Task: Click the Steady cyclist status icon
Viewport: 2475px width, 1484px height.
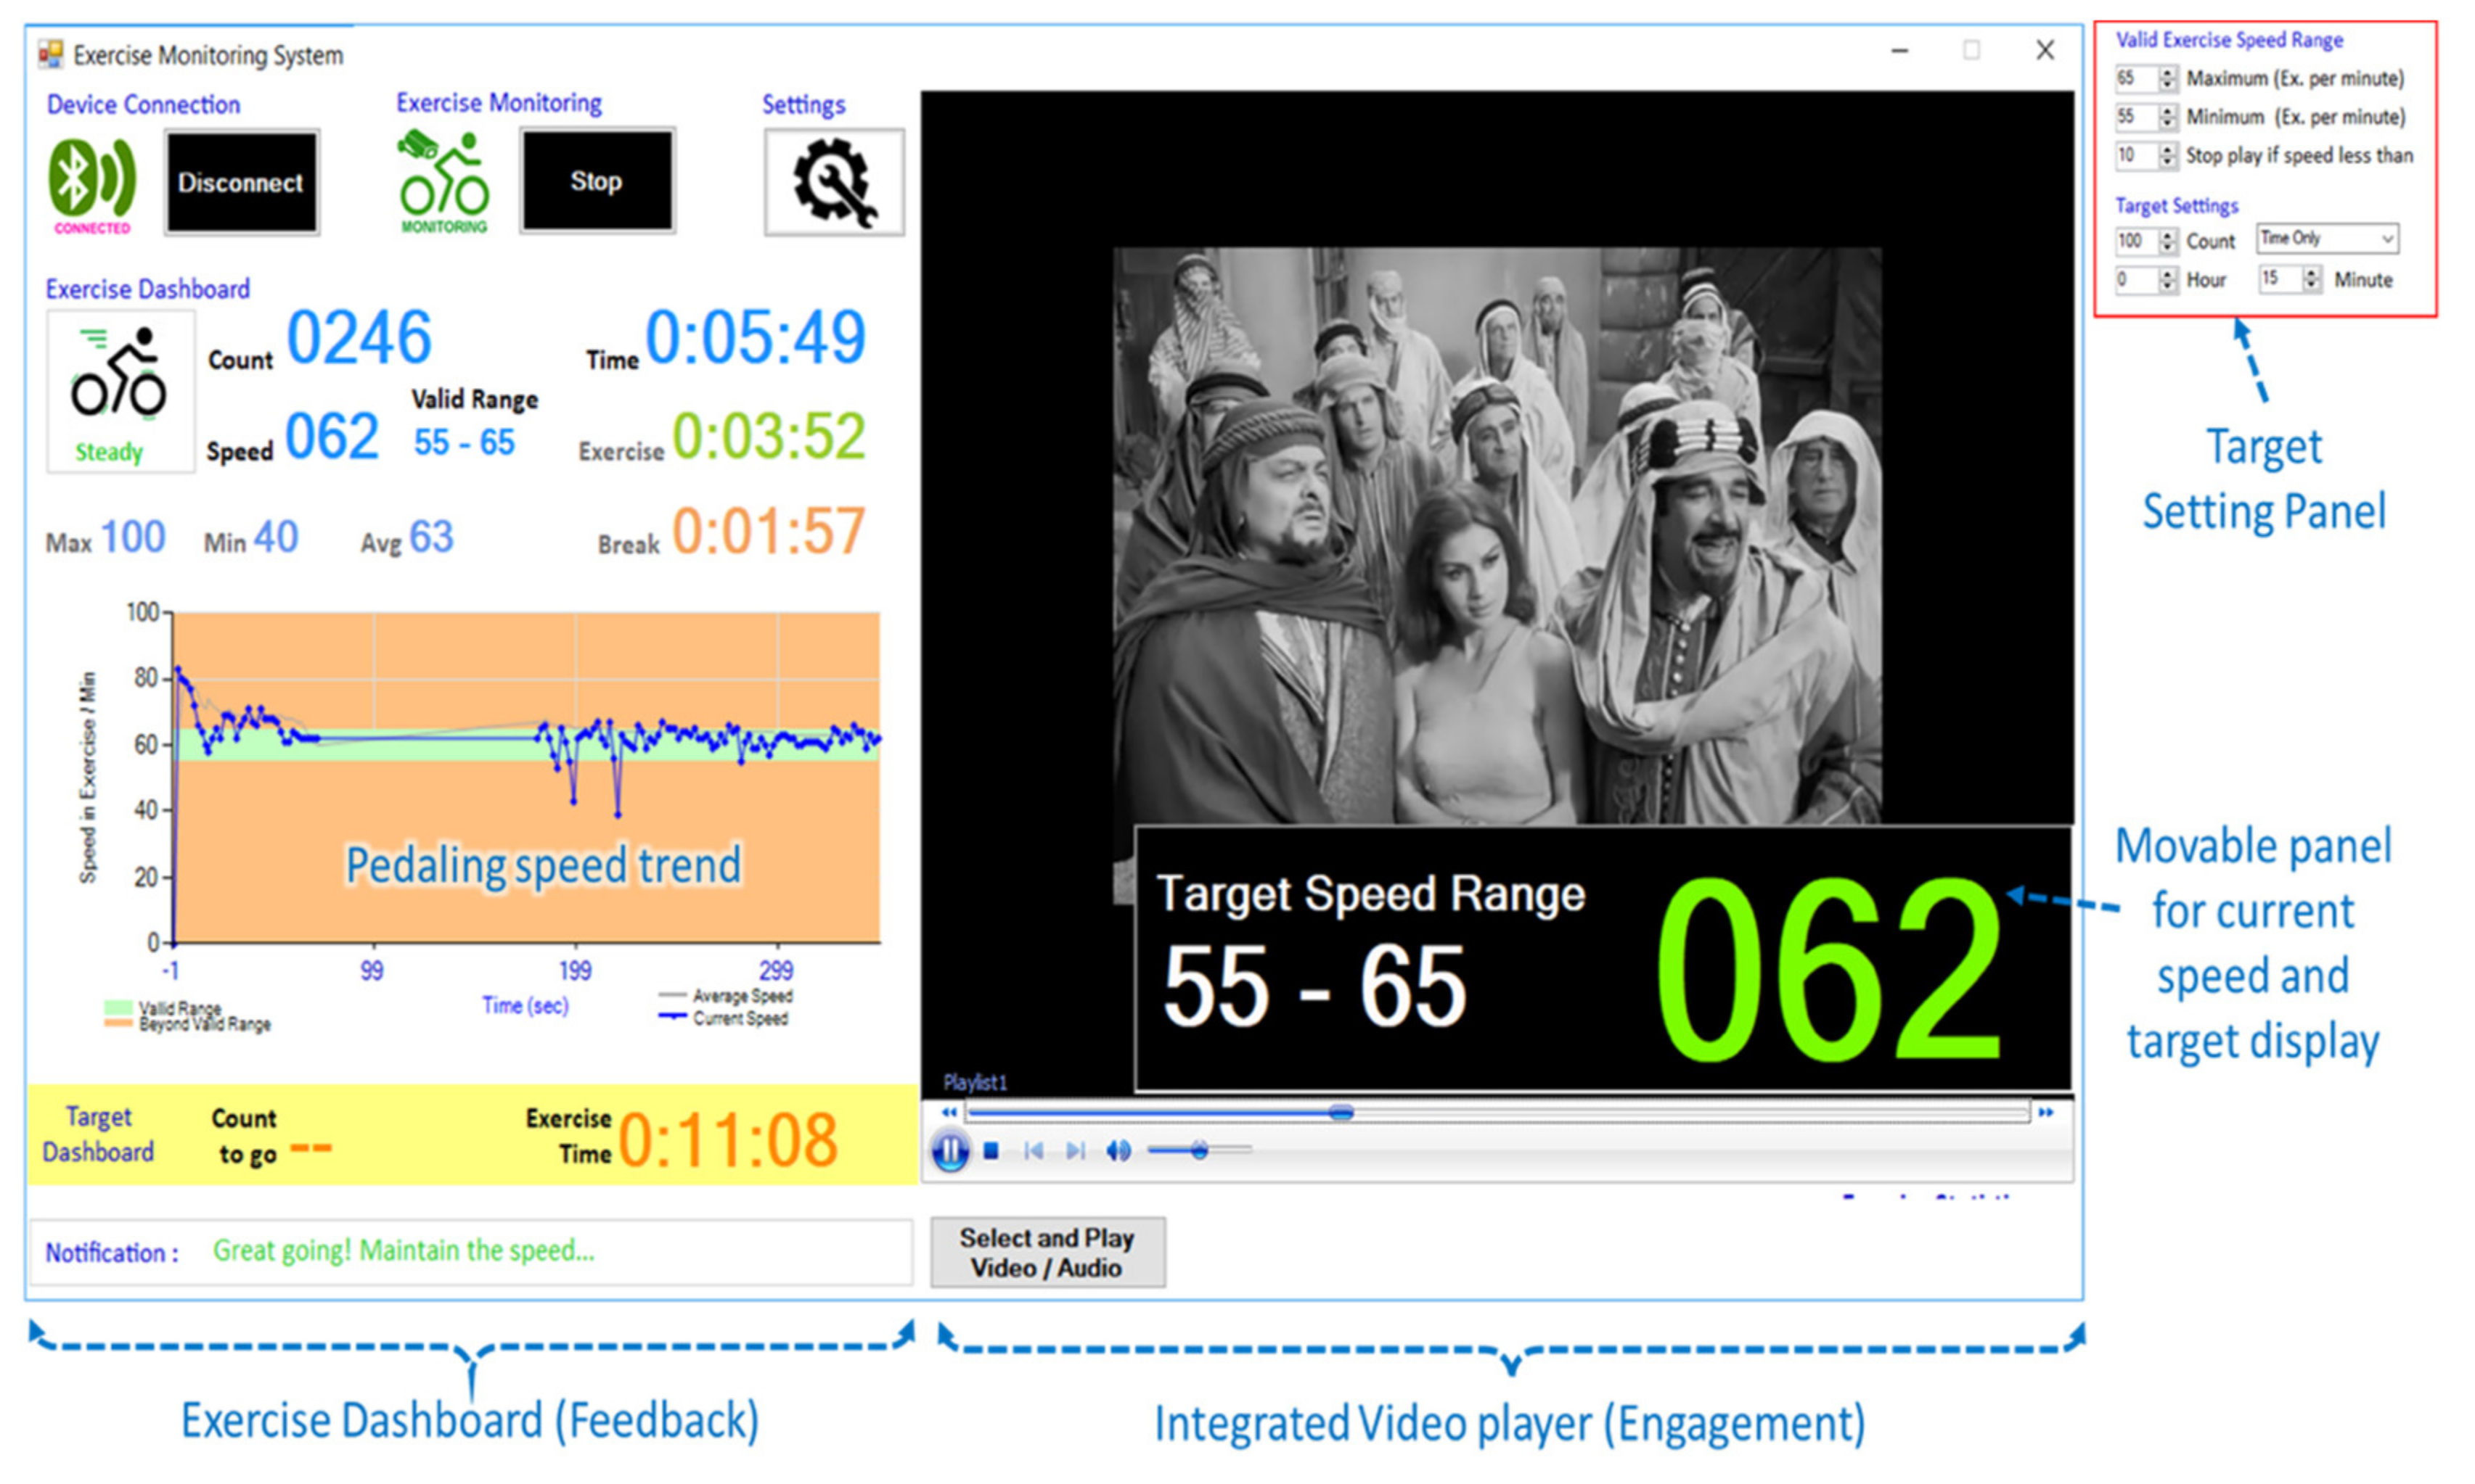Action: 120,391
